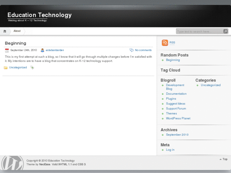Image resolution: width=231 pixels, height=173 pixels.
Task: Open Plugins link in Blogroll
Action: (171, 99)
